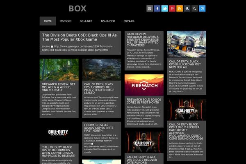246x164 pixels.
Task: Click the blue circular arrow icon
Action: click(202, 9)
